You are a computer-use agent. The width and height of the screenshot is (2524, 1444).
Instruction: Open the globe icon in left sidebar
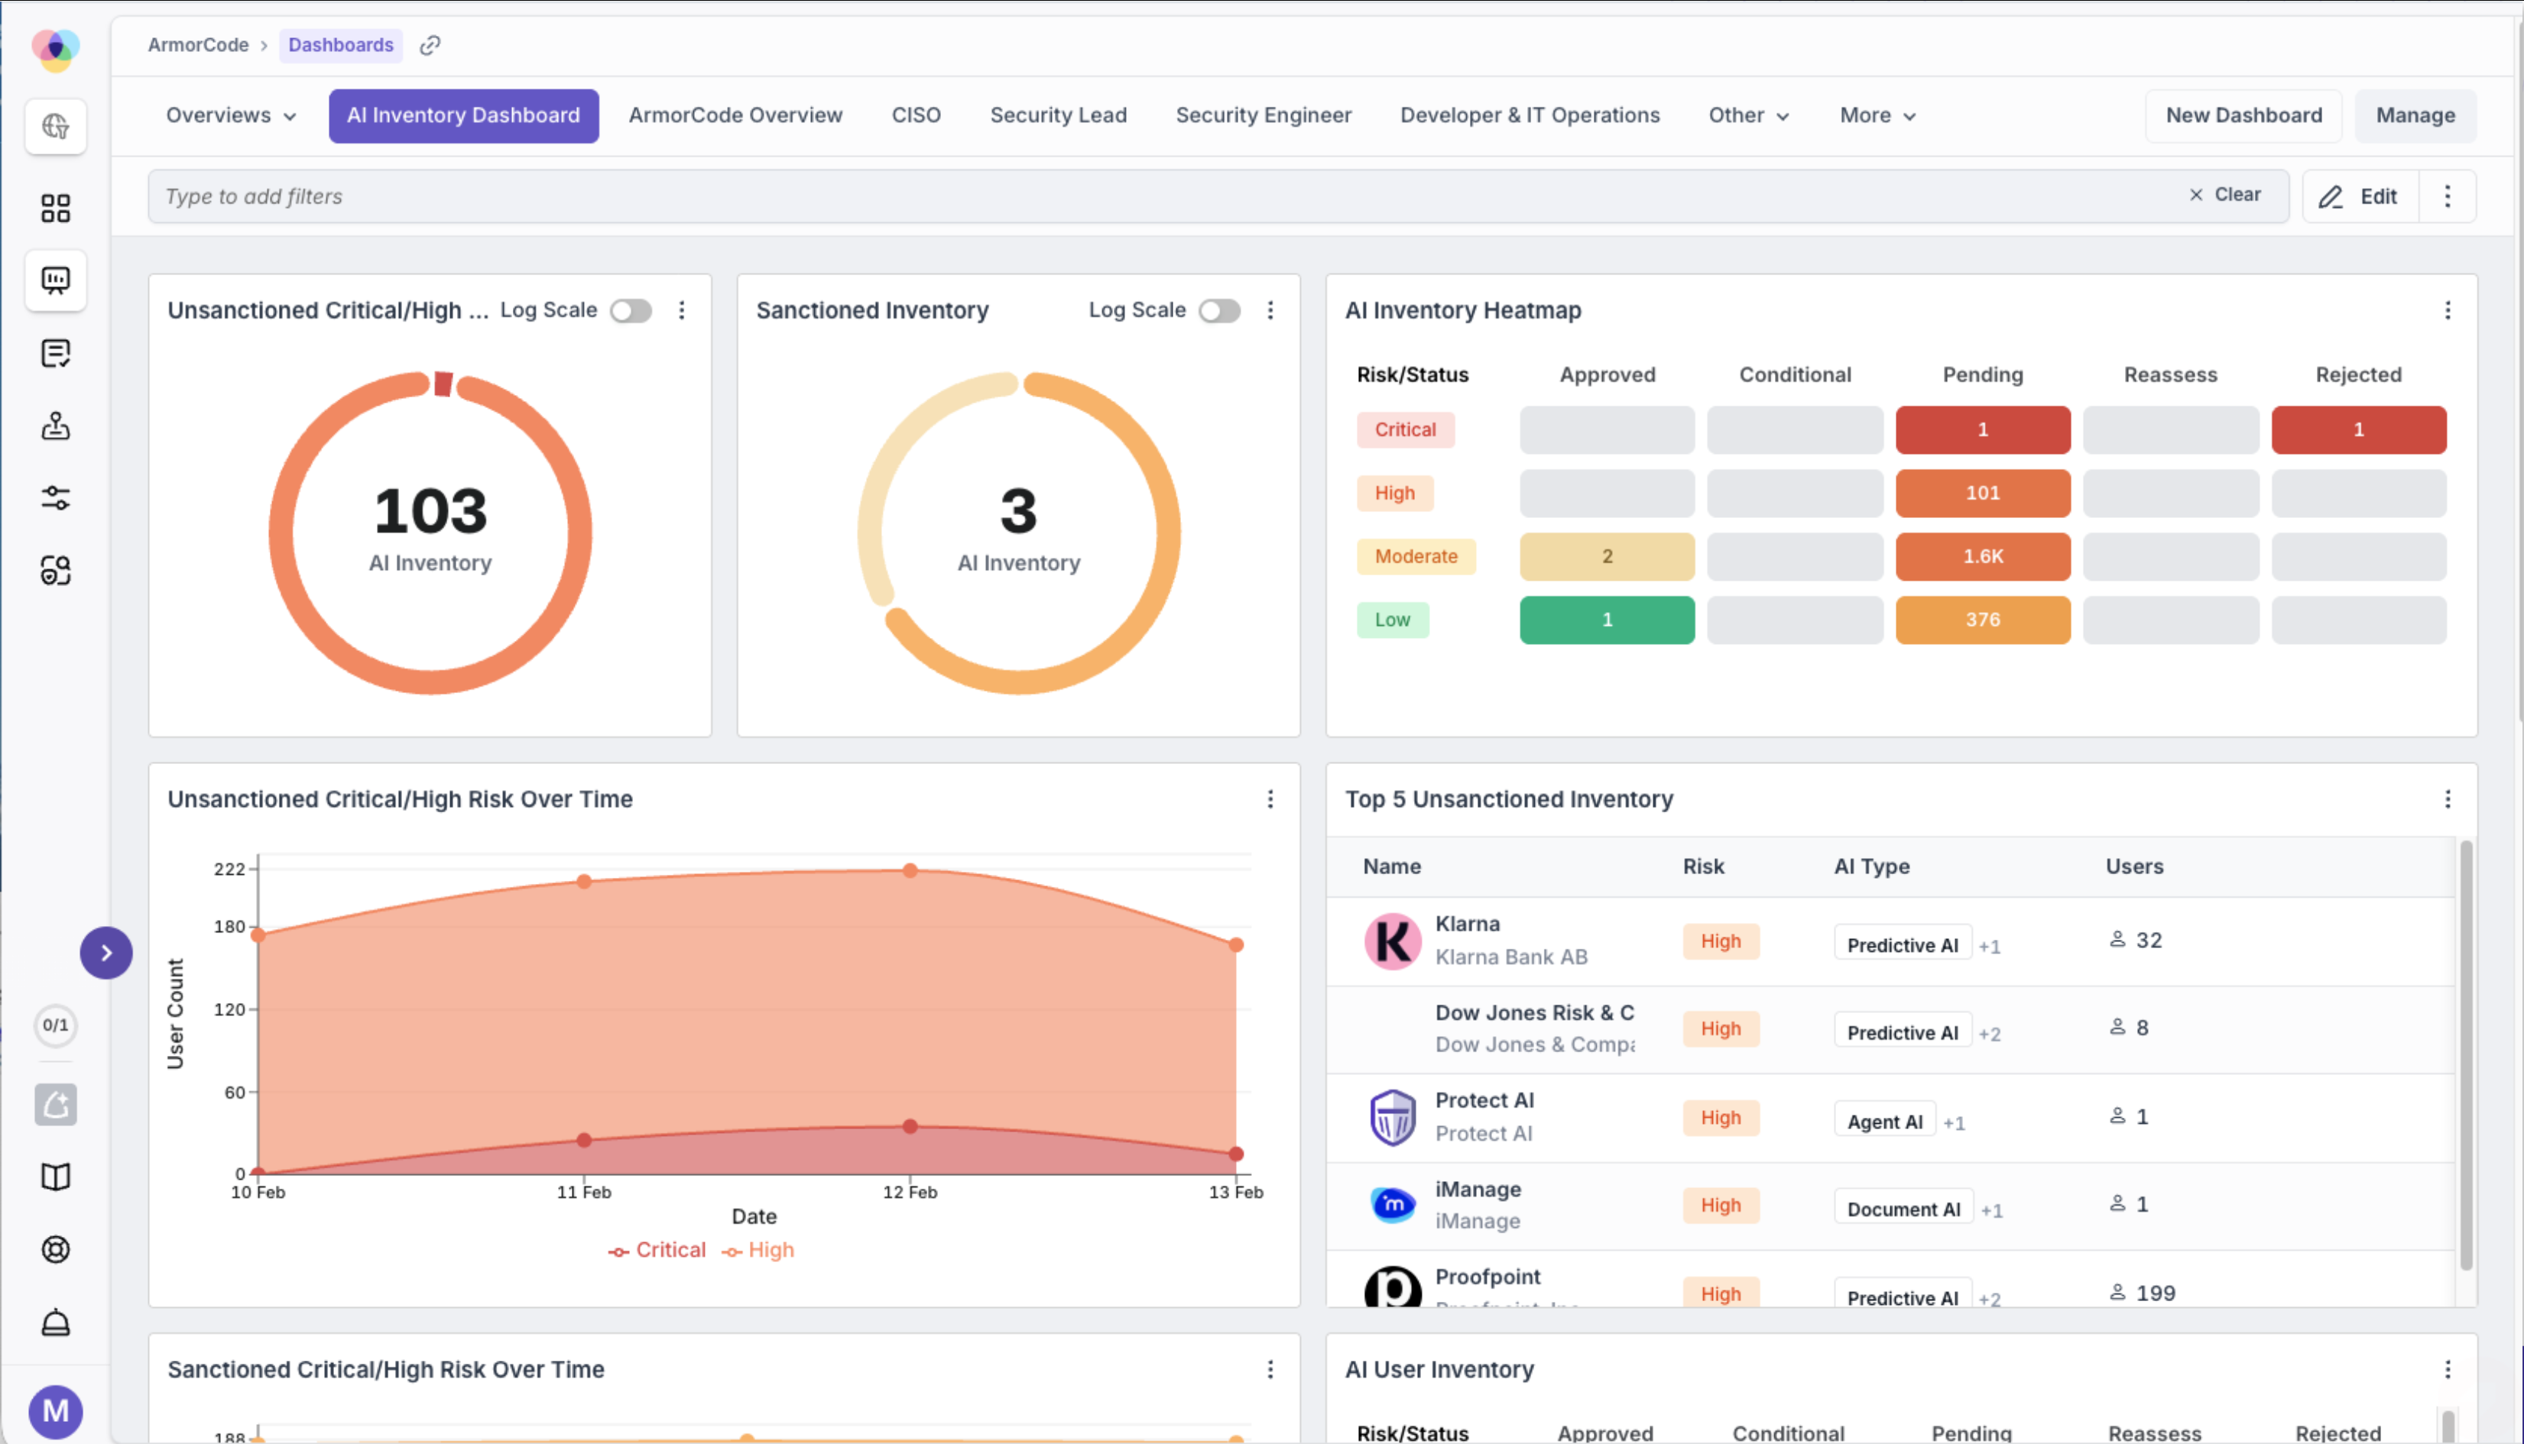(56, 126)
